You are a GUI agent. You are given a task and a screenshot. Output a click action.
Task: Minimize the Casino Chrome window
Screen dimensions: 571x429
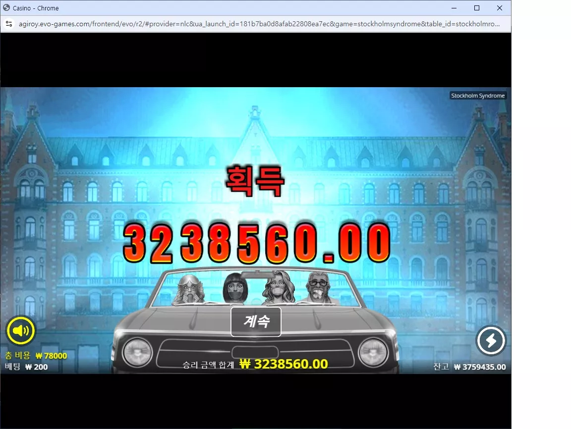454,8
